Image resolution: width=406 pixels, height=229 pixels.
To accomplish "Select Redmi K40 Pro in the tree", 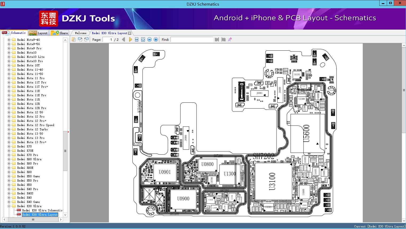I will (x=28, y=189).
